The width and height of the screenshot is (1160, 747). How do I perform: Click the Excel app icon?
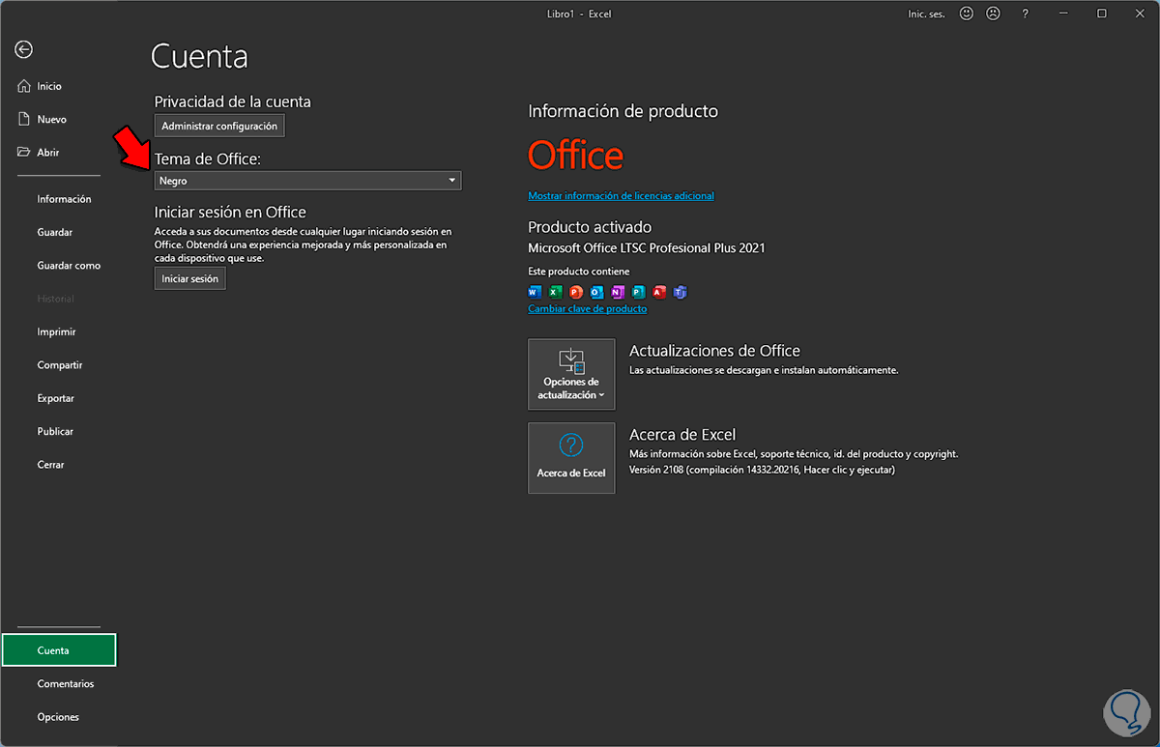click(555, 292)
